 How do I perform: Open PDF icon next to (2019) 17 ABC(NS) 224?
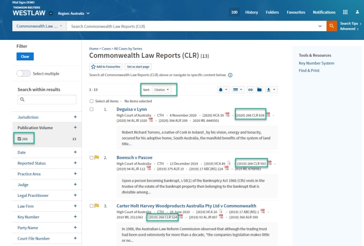pos(227,168)
